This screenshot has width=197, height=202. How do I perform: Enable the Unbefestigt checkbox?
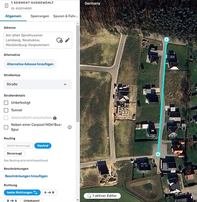point(6,102)
